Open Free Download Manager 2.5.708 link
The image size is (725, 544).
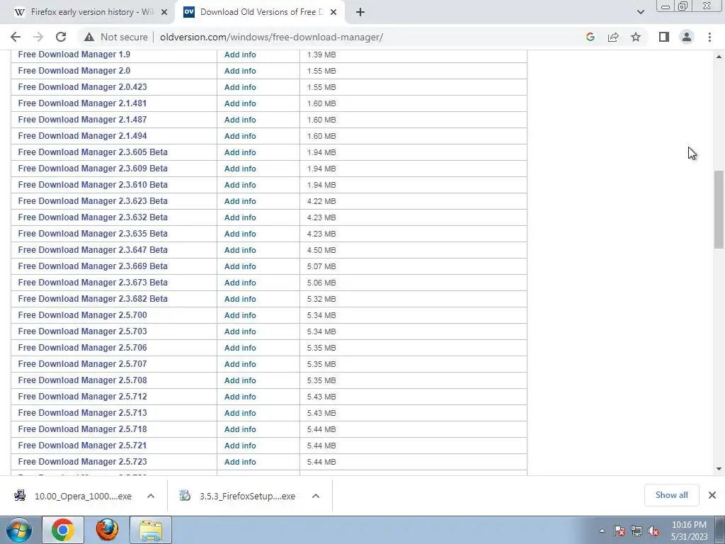pos(82,380)
